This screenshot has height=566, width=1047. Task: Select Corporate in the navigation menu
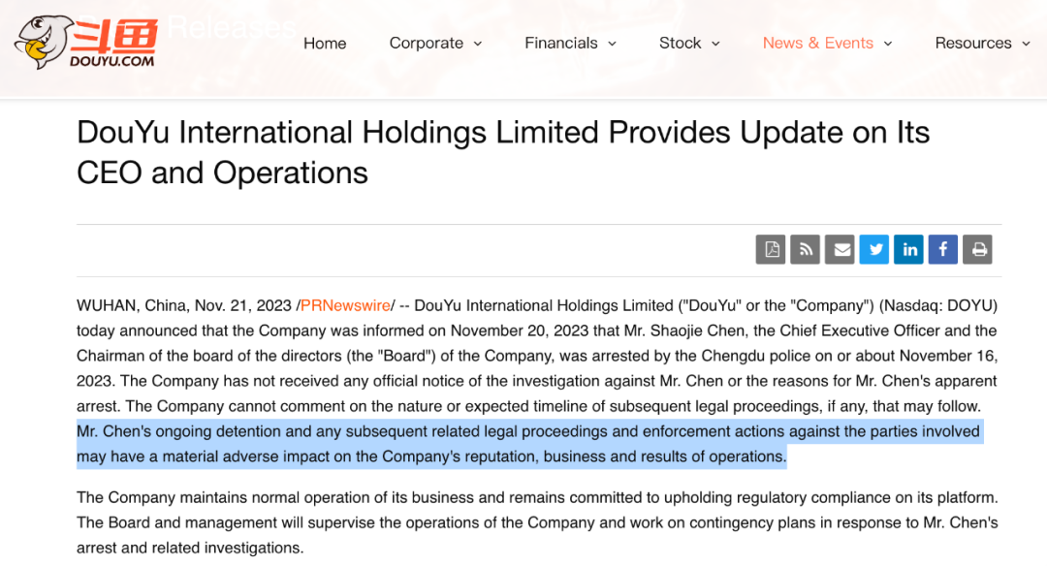[x=427, y=43]
